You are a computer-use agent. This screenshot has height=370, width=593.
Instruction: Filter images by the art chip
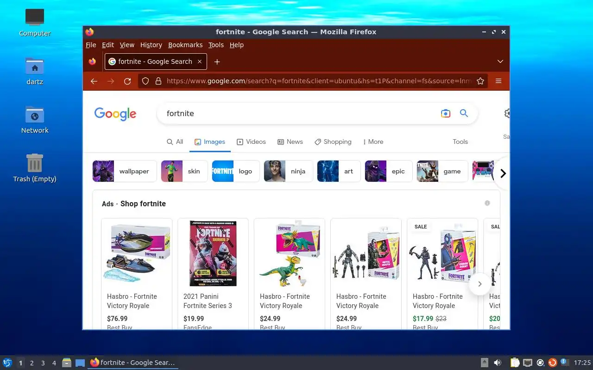pos(339,171)
